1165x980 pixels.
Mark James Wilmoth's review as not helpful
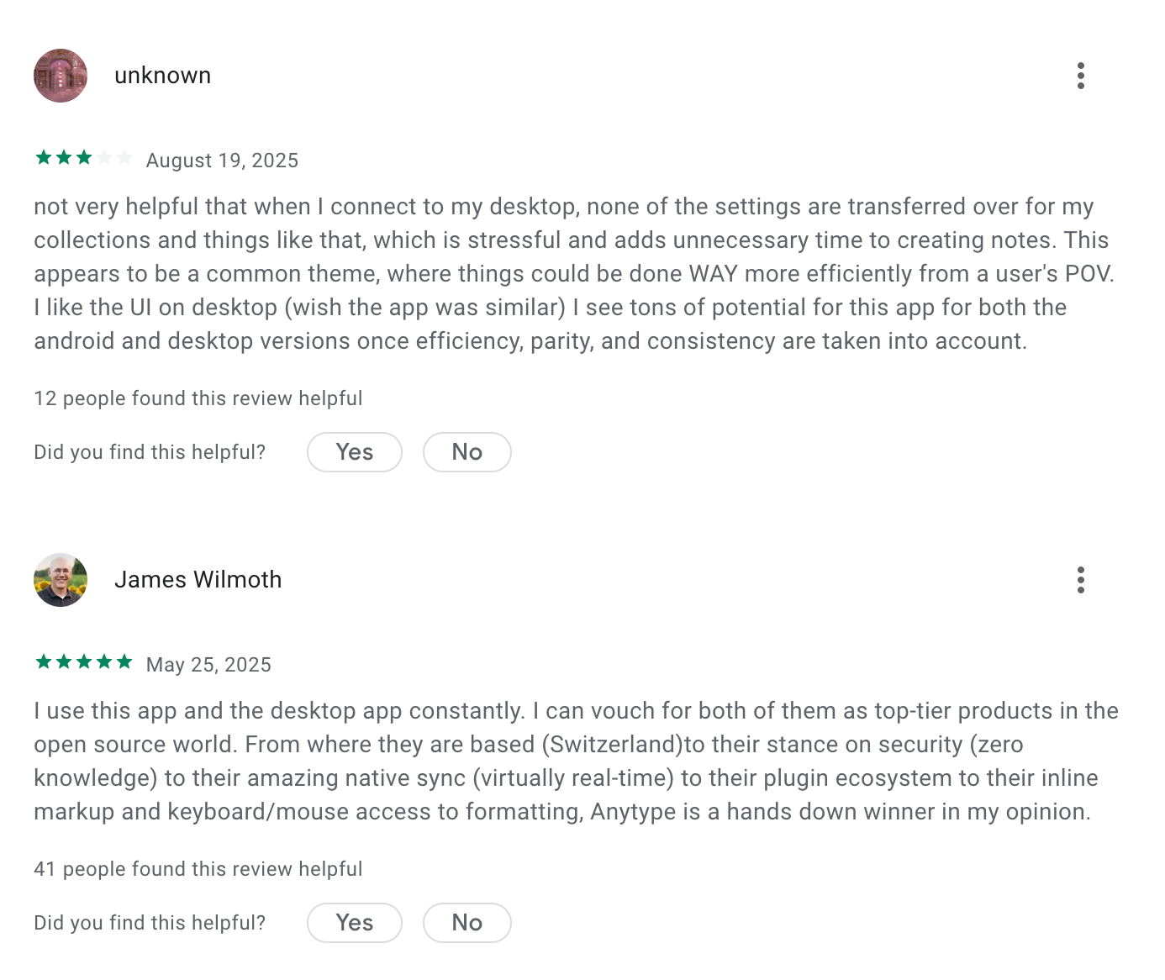coord(467,922)
